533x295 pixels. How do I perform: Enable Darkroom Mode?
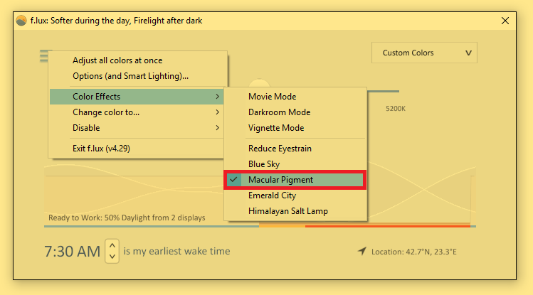pyautogui.click(x=295, y=112)
